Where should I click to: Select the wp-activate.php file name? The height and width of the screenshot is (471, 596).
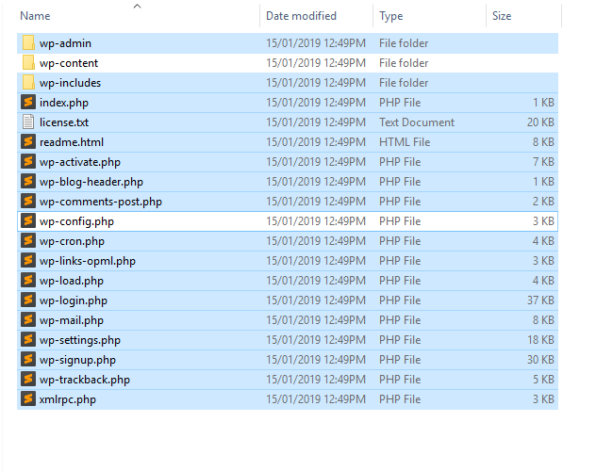click(80, 162)
